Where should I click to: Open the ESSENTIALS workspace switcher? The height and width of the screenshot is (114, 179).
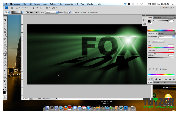click(x=168, y=8)
